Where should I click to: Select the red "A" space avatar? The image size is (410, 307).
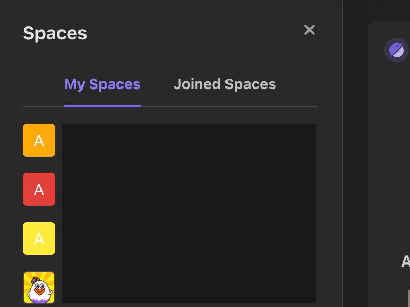pyautogui.click(x=39, y=189)
